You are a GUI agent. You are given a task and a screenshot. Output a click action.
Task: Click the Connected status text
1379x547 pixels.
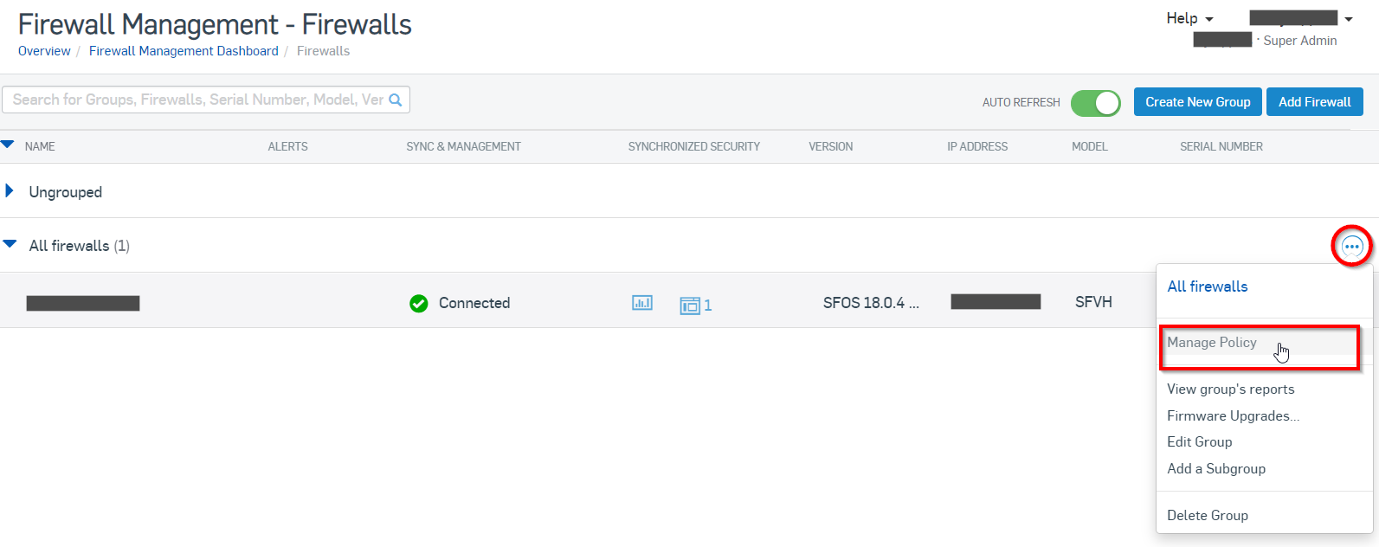[x=474, y=303]
